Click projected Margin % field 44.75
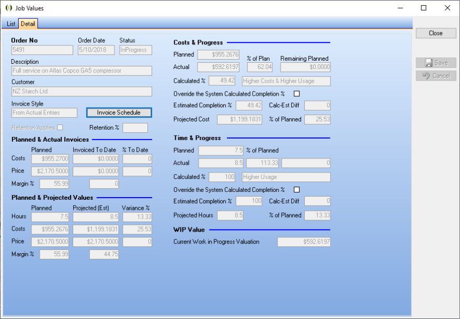The image size is (460, 319). (104, 254)
